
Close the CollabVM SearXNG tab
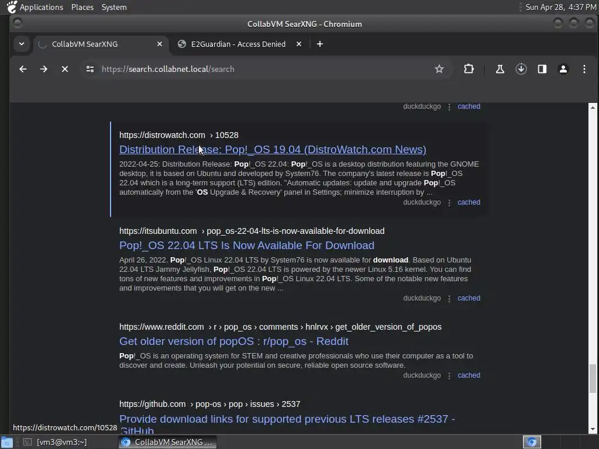point(160,44)
